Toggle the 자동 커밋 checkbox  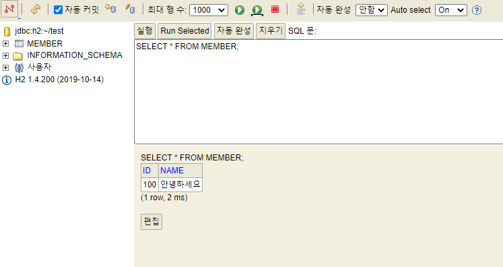pos(58,10)
